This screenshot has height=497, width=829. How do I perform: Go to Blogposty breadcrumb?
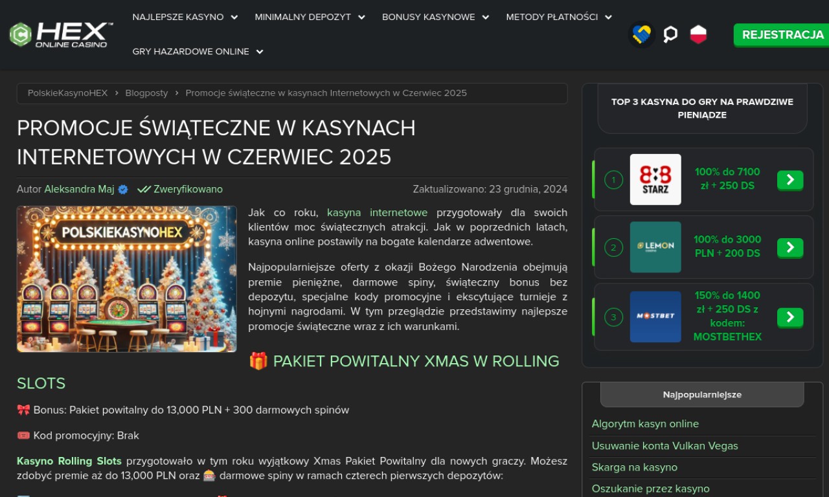click(x=146, y=93)
